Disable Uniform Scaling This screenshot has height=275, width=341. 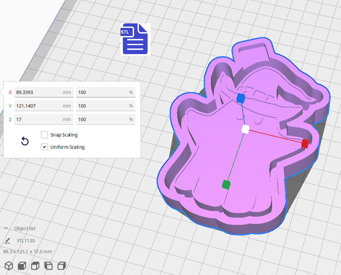[x=45, y=147]
